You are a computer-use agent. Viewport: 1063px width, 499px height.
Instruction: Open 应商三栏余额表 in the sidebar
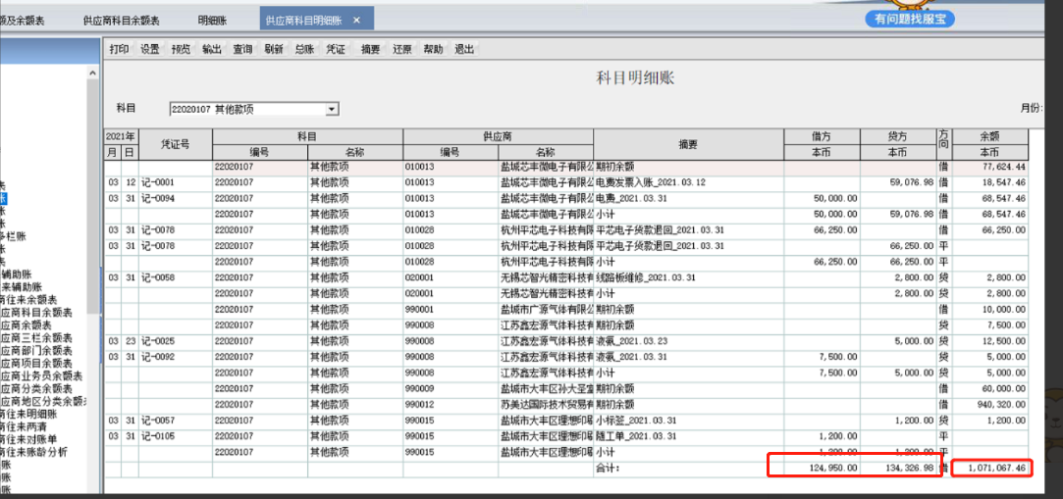point(36,338)
